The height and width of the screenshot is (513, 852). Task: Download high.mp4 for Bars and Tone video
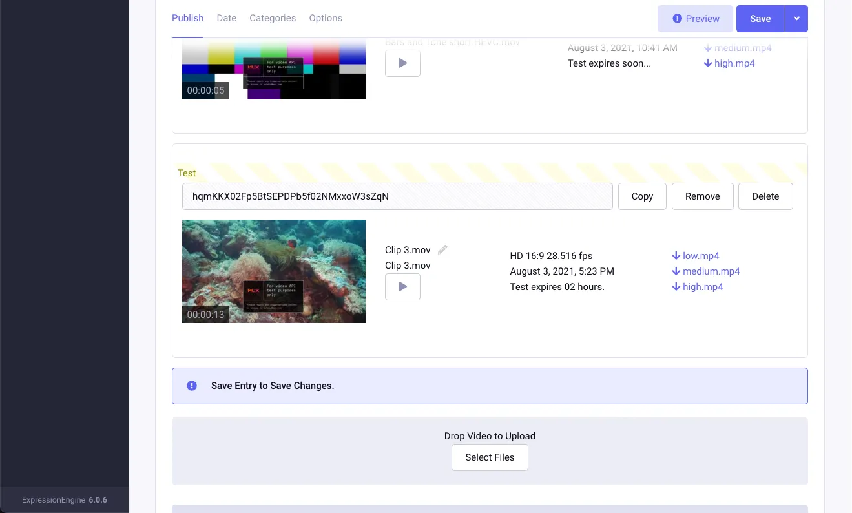click(729, 63)
